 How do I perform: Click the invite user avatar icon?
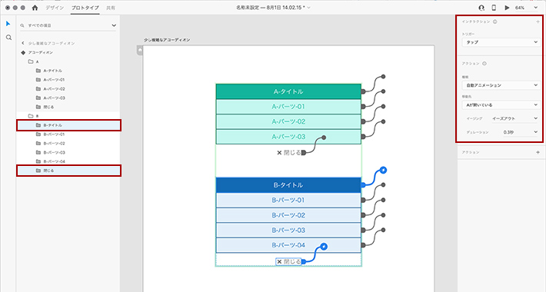point(481,8)
